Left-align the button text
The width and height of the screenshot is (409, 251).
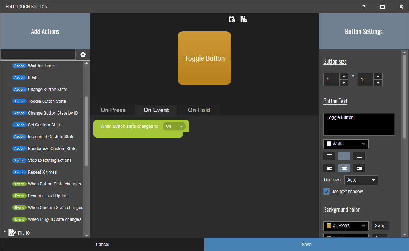[329, 168]
